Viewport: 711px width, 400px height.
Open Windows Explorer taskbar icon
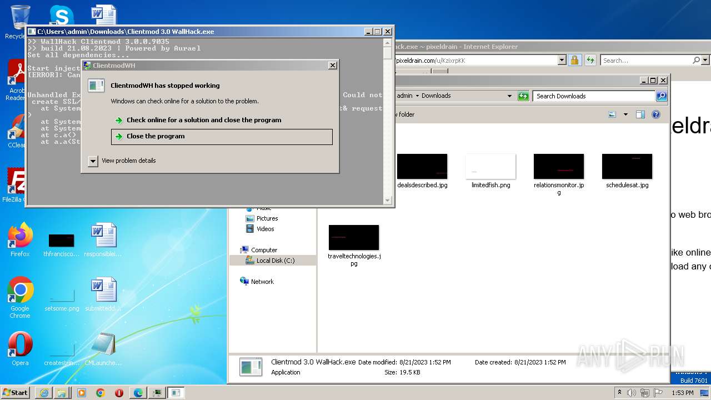pos(62,393)
